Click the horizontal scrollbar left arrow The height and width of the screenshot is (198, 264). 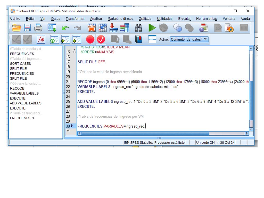[79, 134]
